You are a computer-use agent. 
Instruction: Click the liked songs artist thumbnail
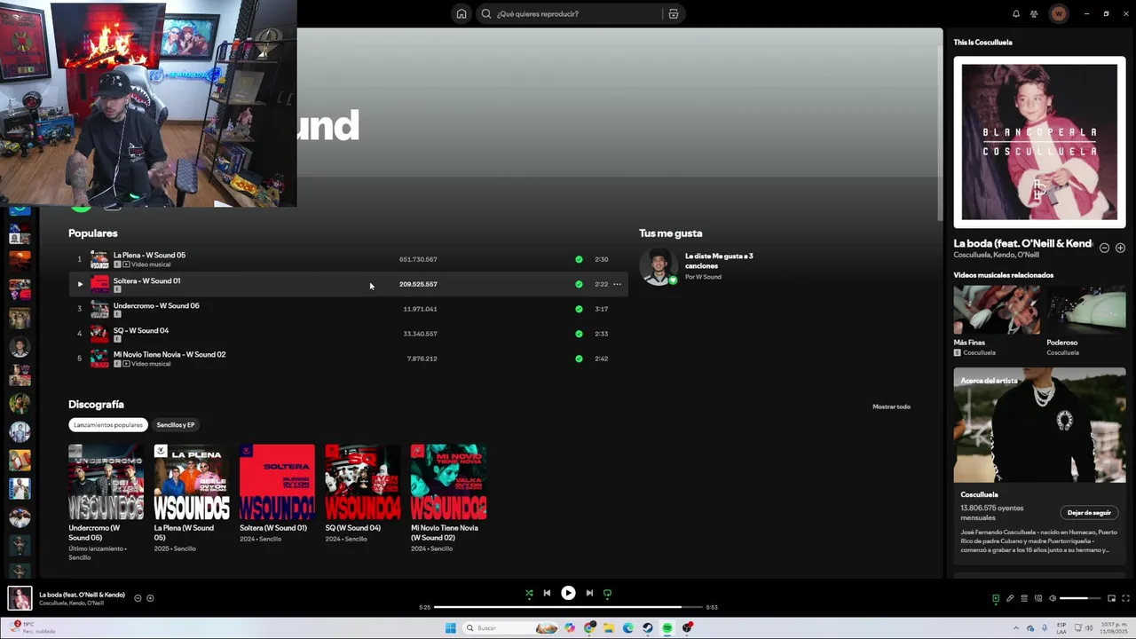pos(658,266)
